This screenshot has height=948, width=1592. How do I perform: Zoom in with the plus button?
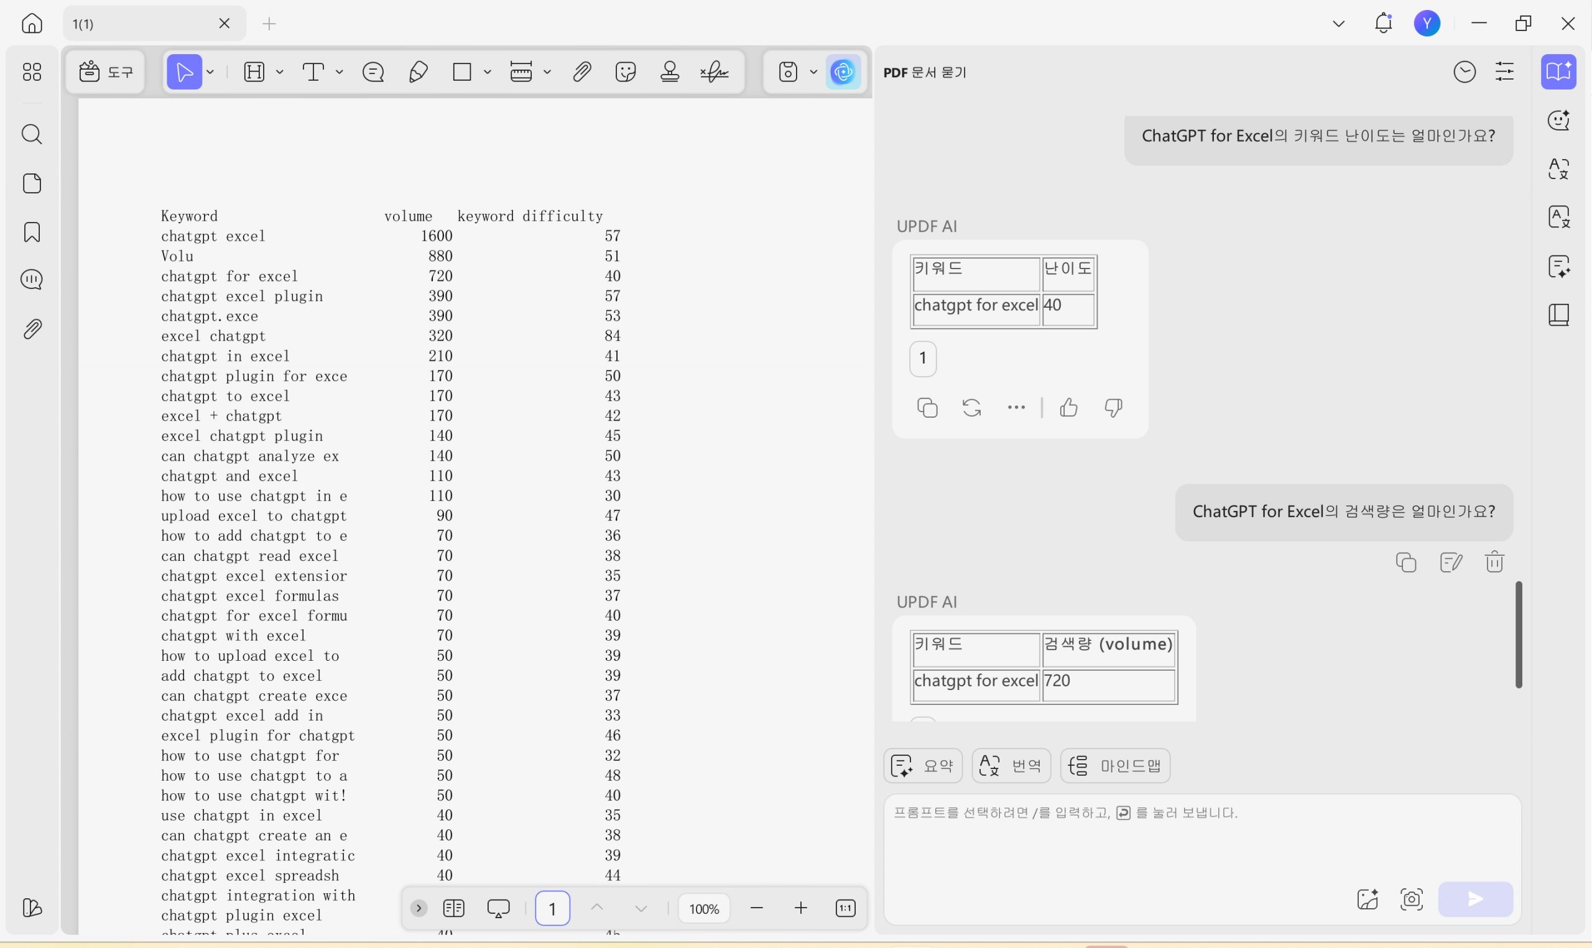[x=801, y=908]
